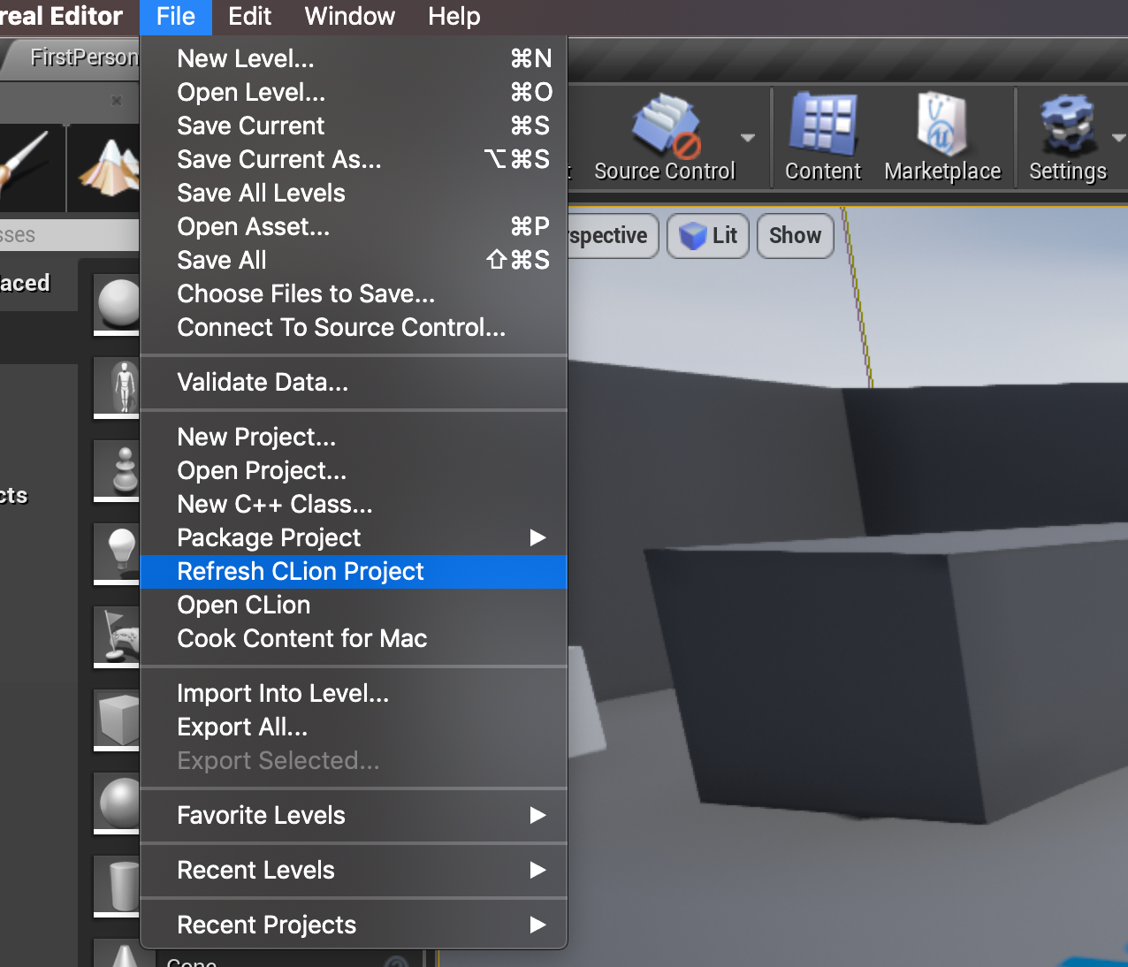Select the Paint mode brush icon
The height and width of the screenshot is (967, 1128).
click(32, 167)
